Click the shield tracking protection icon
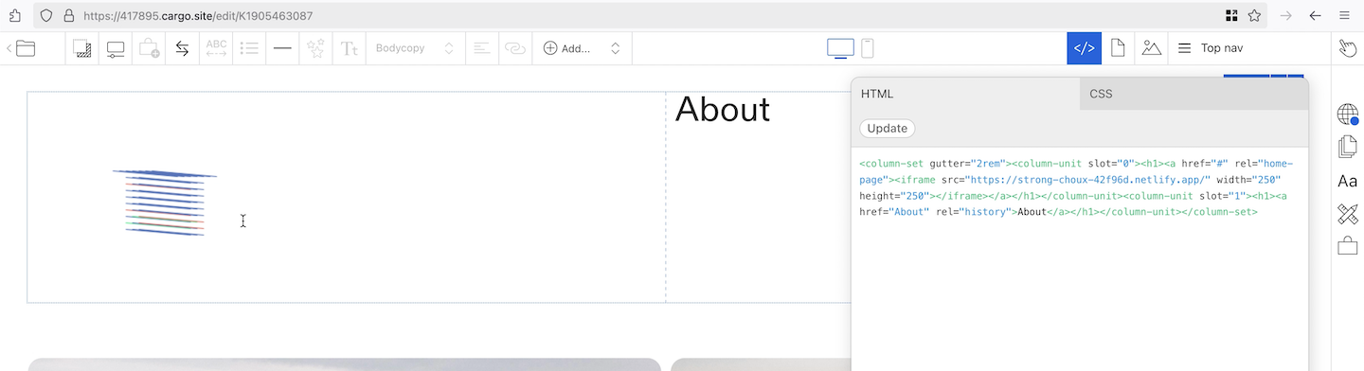 click(x=46, y=16)
